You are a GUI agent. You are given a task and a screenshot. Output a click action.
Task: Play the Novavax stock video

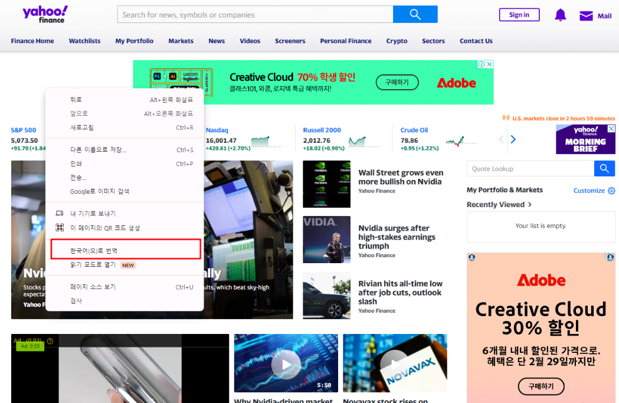tap(395, 363)
